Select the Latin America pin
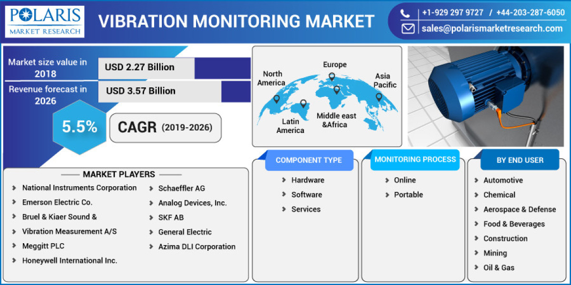The image size is (571, 285). (303, 103)
